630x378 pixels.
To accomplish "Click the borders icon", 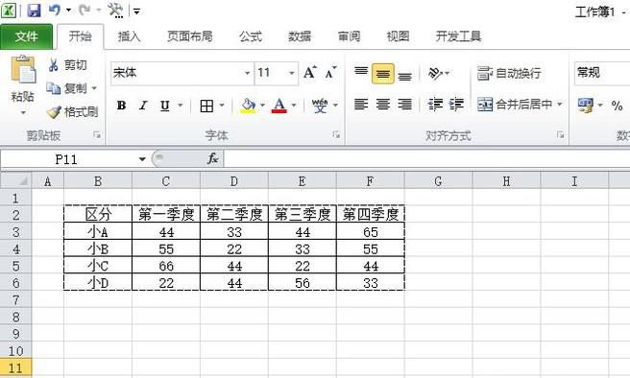I will click(x=206, y=106).
